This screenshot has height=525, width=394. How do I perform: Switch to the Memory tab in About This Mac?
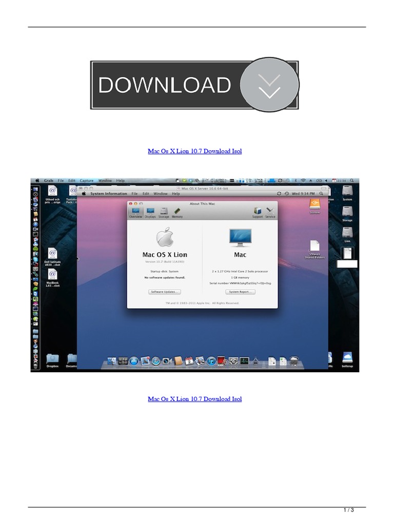click(177, 213)
